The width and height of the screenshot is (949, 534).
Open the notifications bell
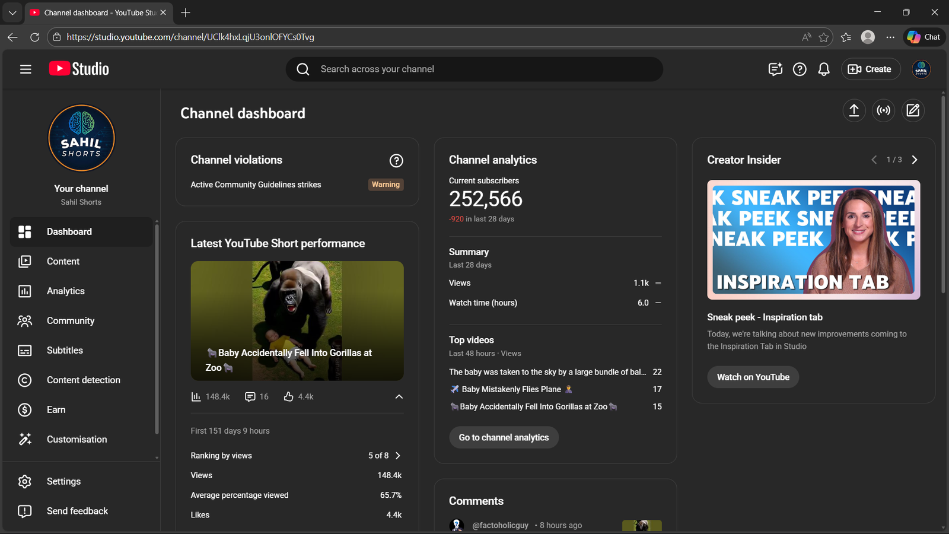(824, 69)
